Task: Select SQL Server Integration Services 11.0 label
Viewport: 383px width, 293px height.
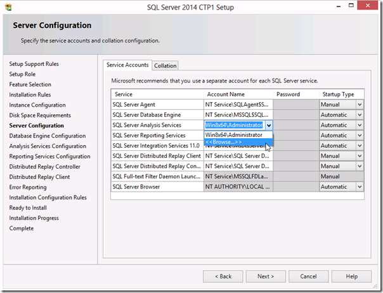Action: (156, 146)
